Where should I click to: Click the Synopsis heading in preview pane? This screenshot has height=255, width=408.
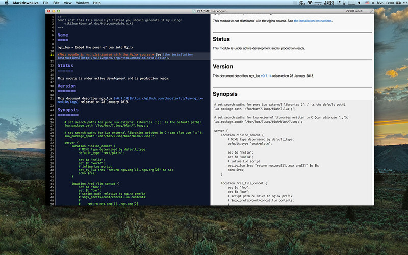pos(225,94)
